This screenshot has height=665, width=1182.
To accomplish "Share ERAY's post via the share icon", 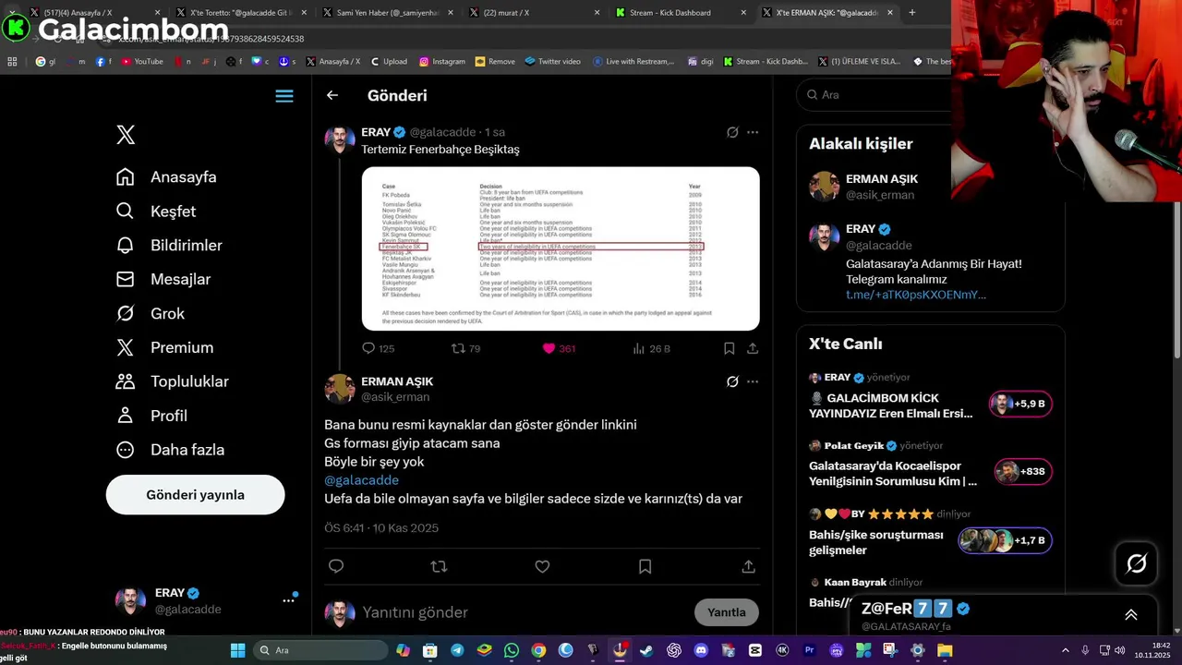I will point(753,348).
